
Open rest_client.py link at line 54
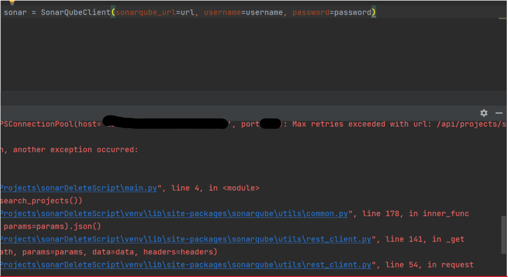coord(186,265)
